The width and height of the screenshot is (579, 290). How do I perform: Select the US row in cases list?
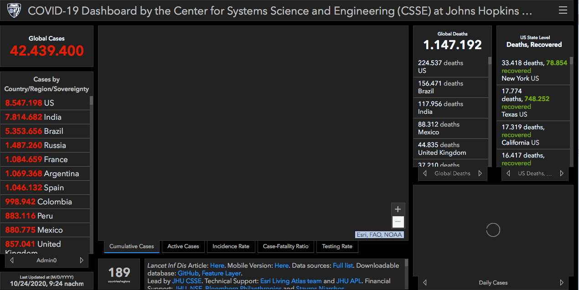[45, 103]
